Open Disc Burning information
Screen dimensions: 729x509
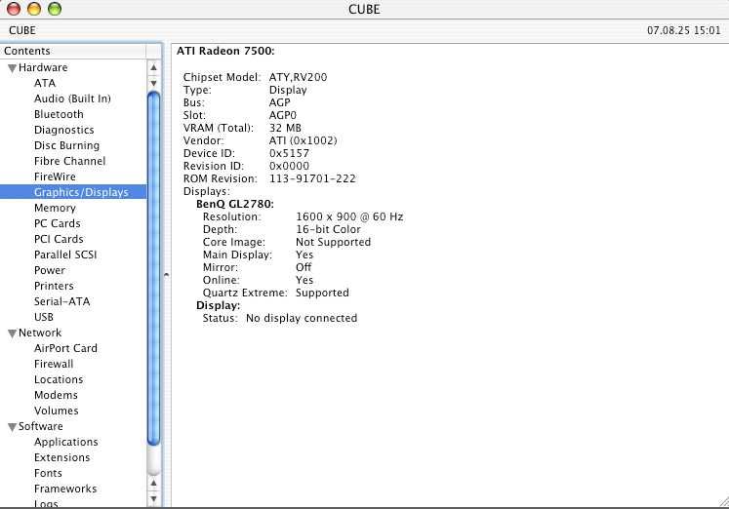point(66,145)
